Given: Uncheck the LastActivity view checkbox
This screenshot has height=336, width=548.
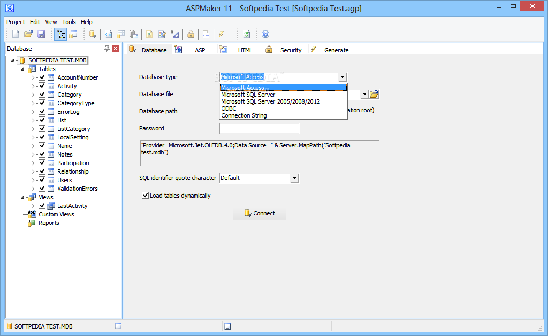Looking at the screenshot, I should click(42, 206).
